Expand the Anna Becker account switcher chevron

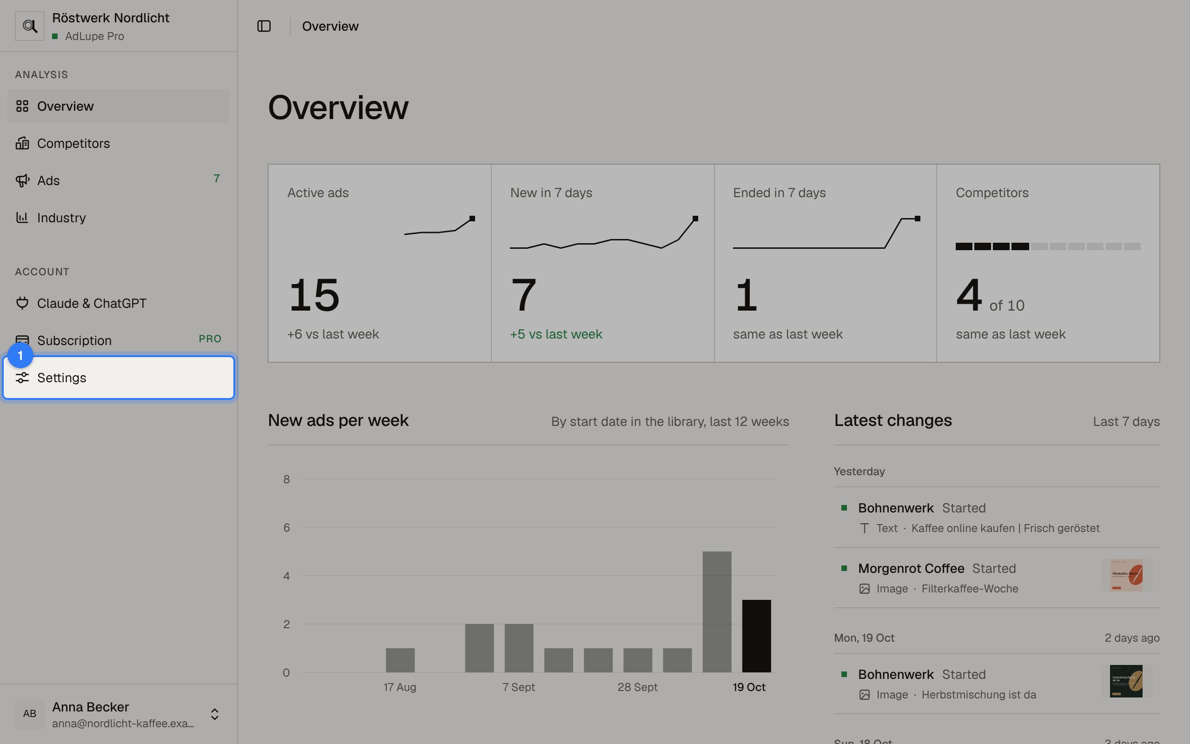pyautogui.click(x=214, y=714)
